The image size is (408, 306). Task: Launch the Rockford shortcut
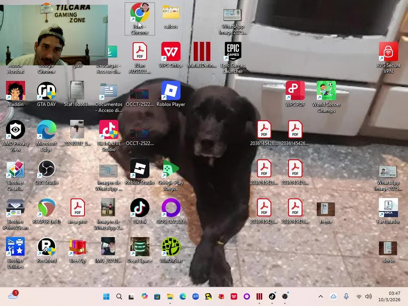(46, 250)
